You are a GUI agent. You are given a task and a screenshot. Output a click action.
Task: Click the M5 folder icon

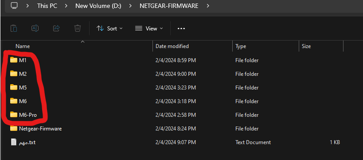point(14,87)
